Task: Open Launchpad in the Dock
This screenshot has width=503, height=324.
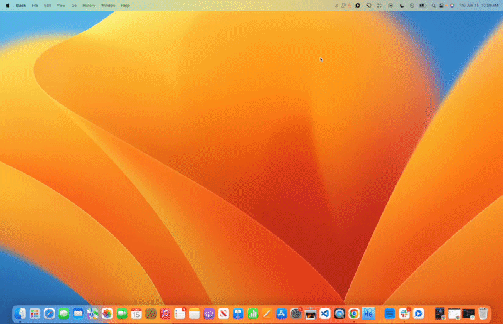Action: click(x=35, y=313)
